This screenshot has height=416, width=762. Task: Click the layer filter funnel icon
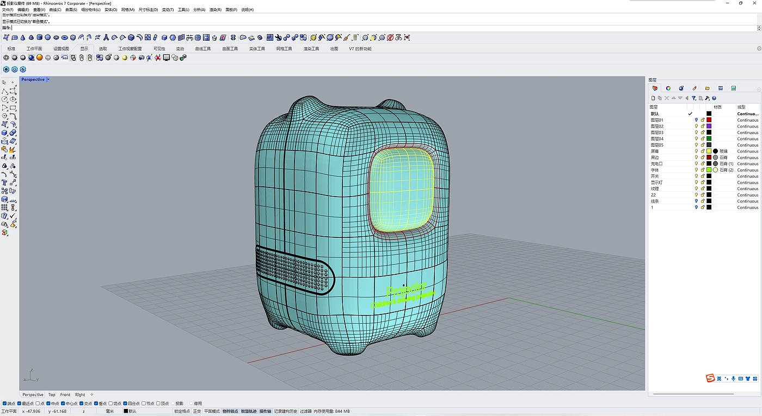693,98
